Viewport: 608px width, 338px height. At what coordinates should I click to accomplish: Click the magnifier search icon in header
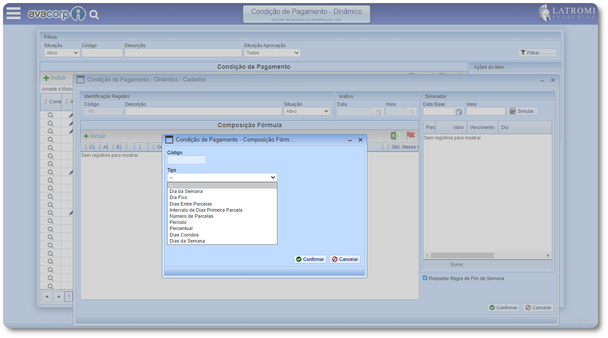pos(94,15)
